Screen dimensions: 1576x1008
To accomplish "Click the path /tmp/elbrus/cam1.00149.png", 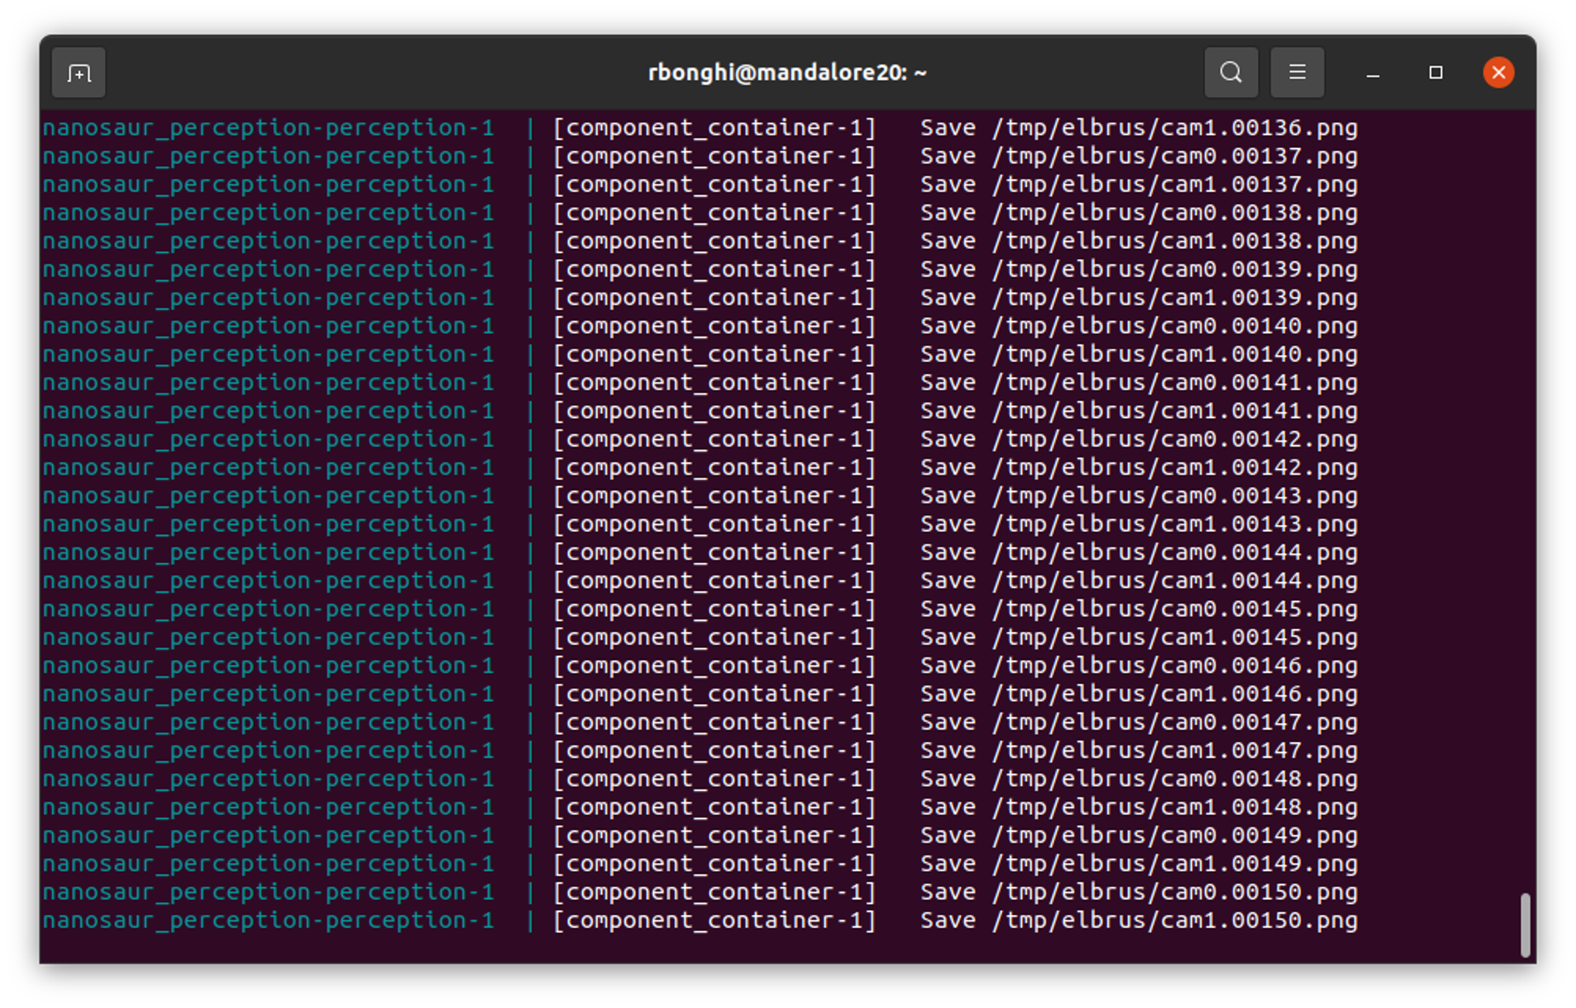I will 1174,864.
